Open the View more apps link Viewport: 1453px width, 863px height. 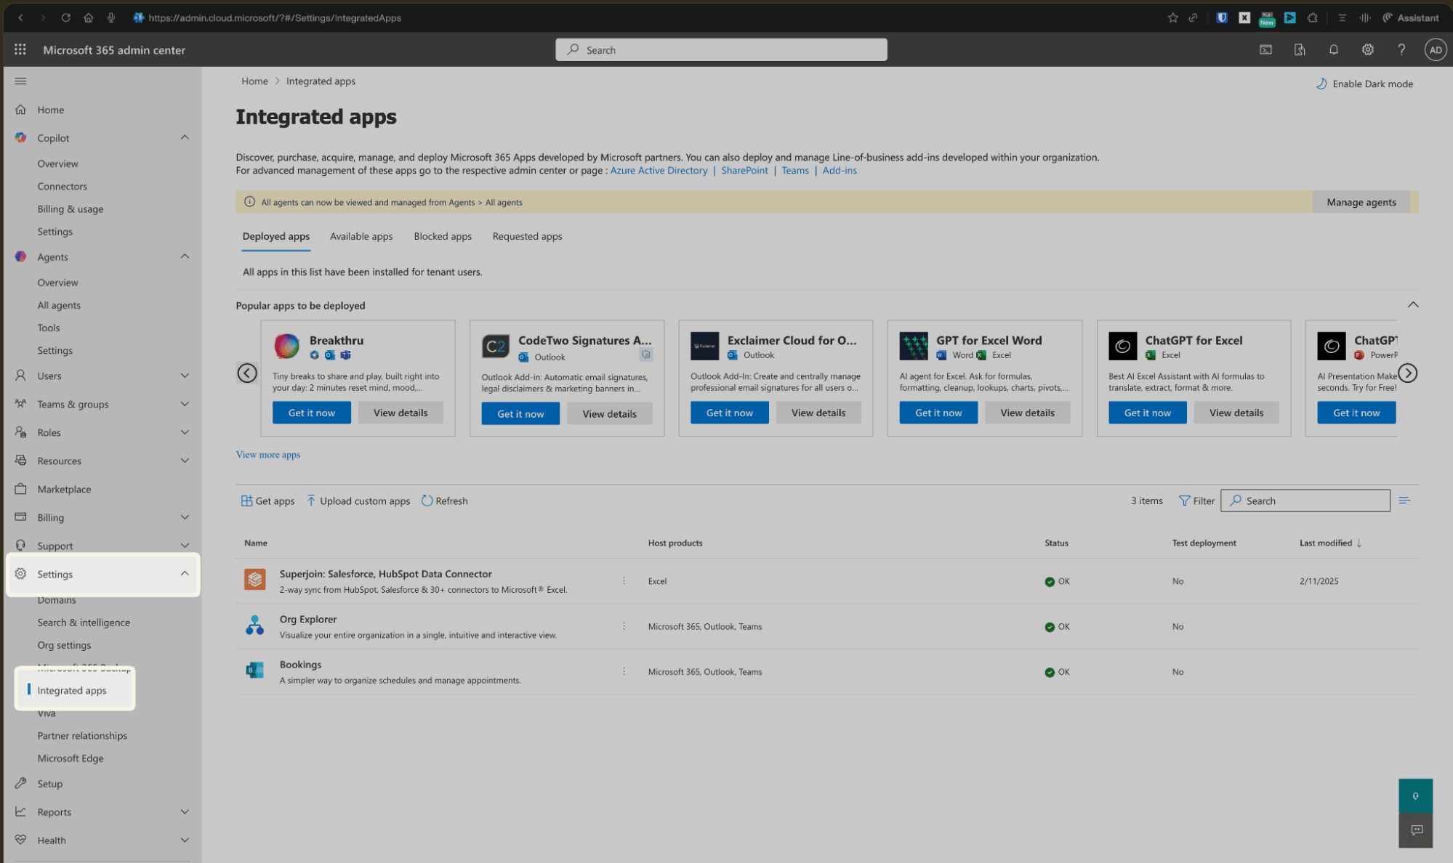coord(267,455)
